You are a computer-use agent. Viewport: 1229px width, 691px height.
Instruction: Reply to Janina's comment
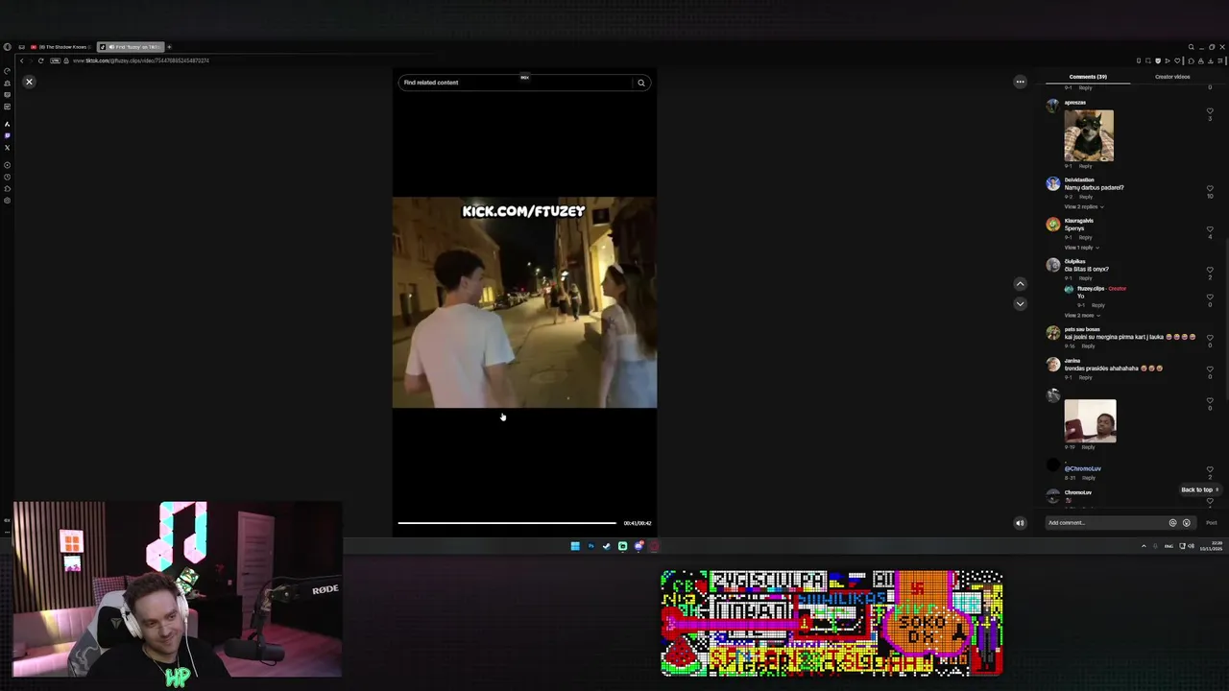(x=1086, y=377)
